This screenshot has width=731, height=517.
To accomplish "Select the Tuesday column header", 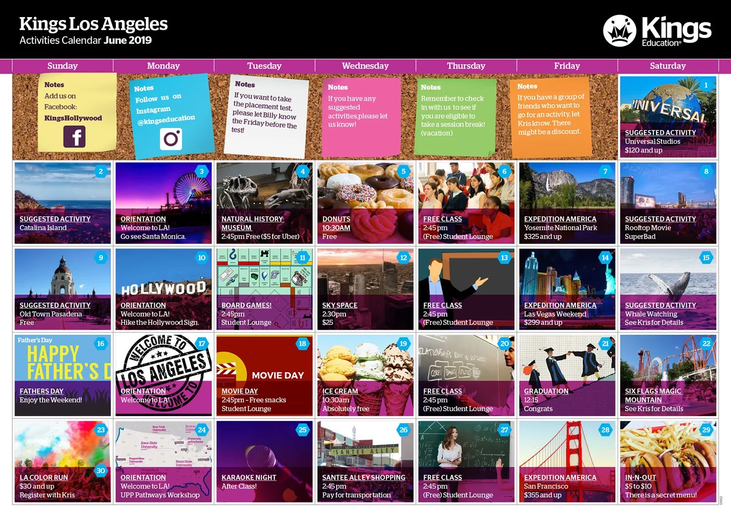I will coord(264,66).
